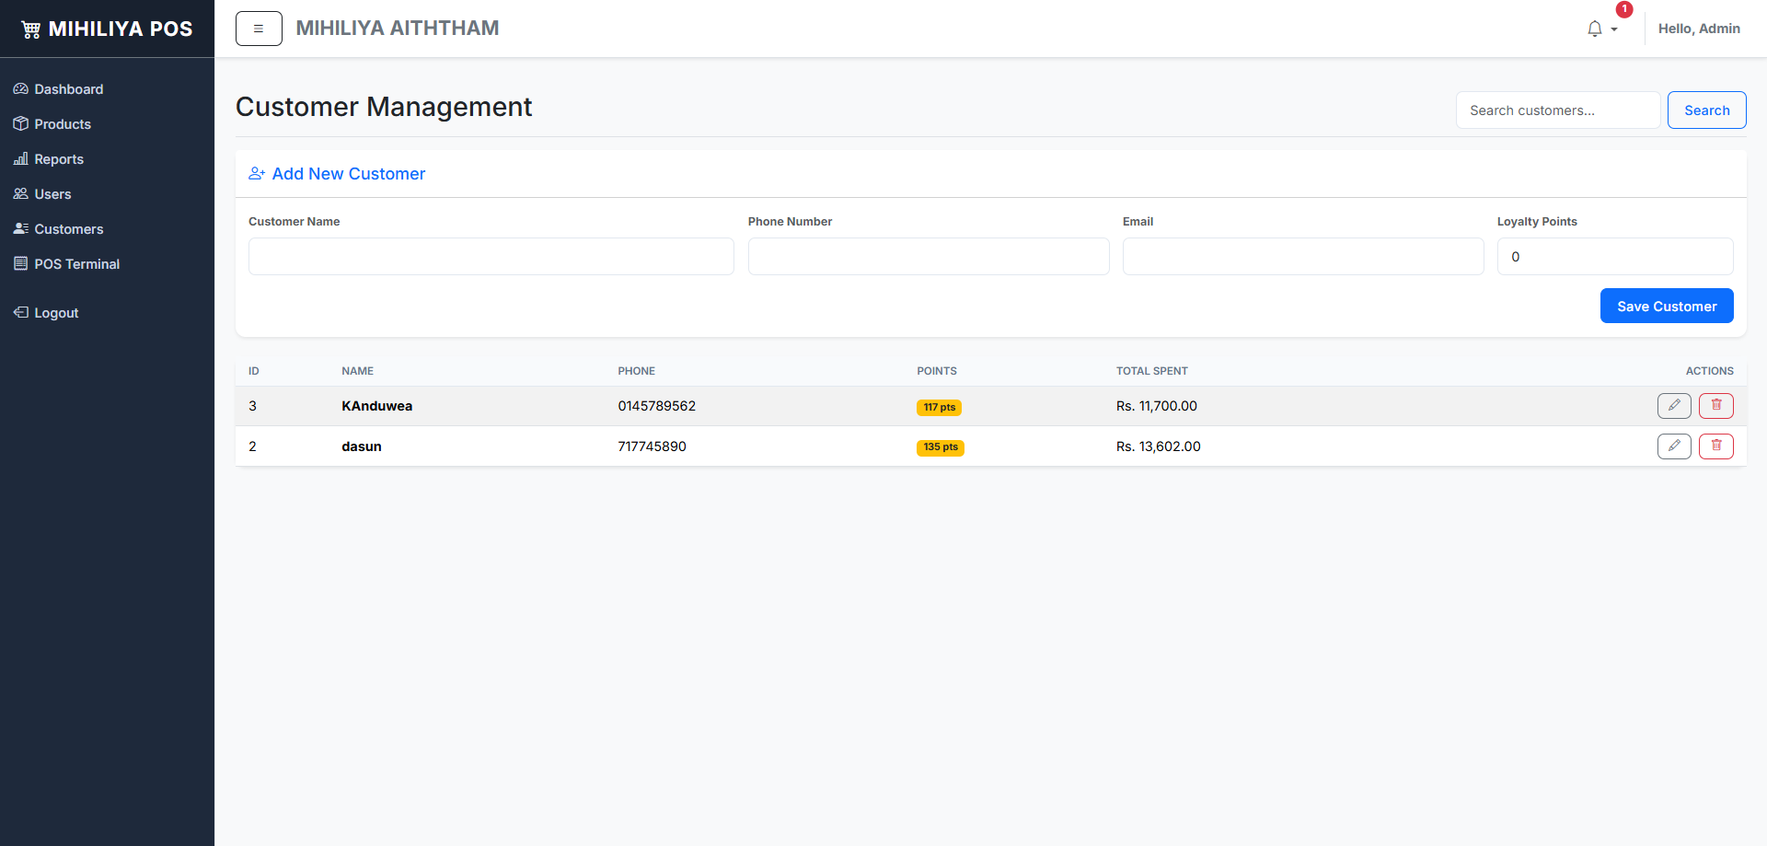Click phone number 717745890

653,446
